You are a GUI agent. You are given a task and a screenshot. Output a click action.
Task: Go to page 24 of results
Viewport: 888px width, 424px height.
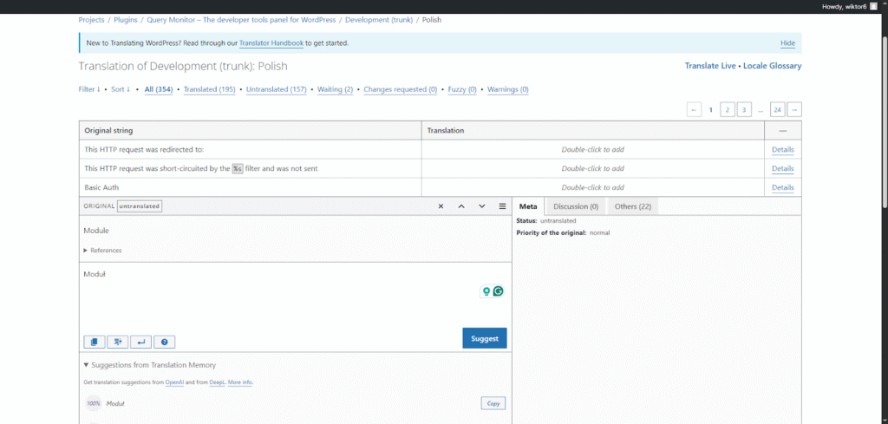pyautogui.click(x=777, y=109)
